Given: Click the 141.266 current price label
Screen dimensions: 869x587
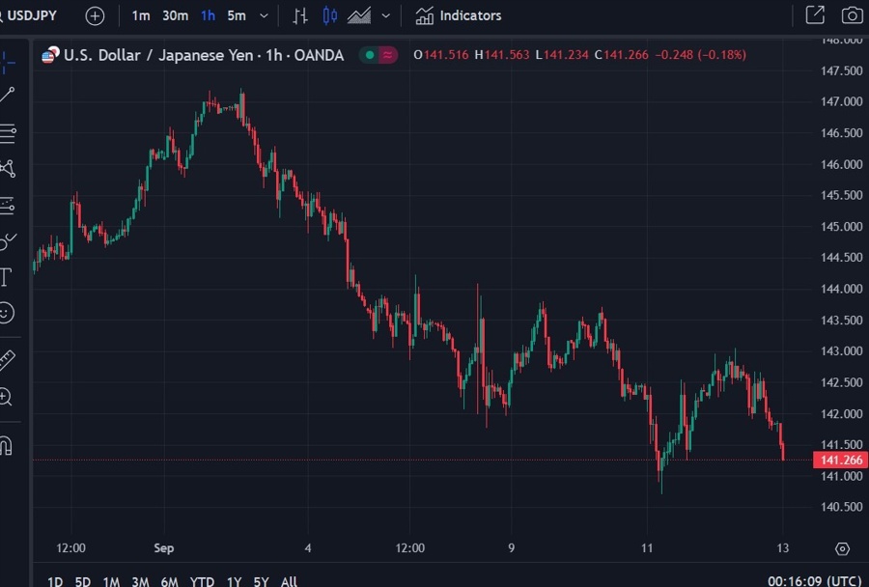Looking at the screenshot, I should pyautogui.click(x=840, y=461).
